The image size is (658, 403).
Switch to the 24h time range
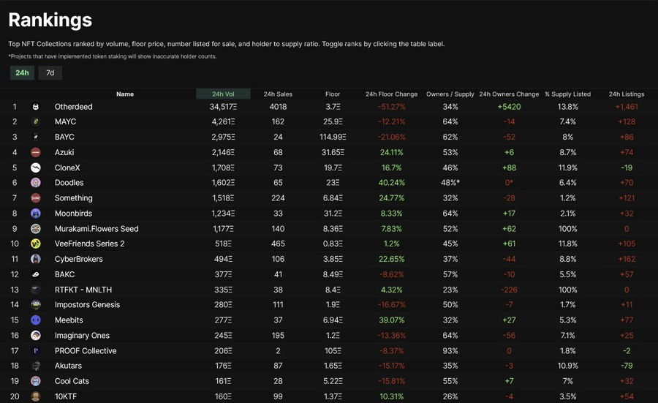point(22,72)
